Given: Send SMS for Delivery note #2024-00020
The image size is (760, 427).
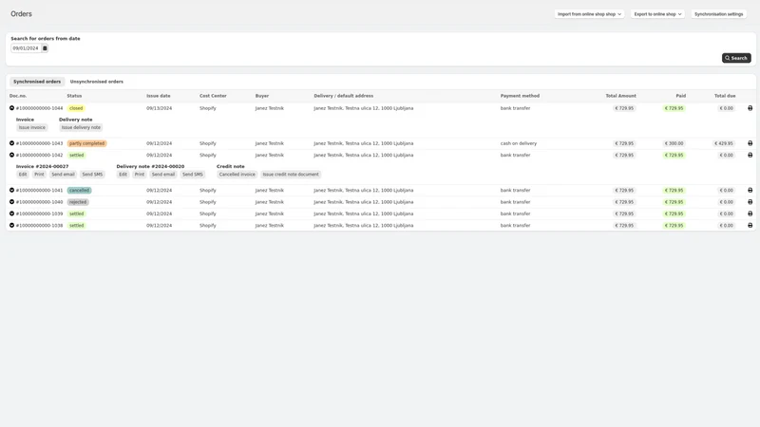Looking at the screenshot, I should tap(193, 175).
